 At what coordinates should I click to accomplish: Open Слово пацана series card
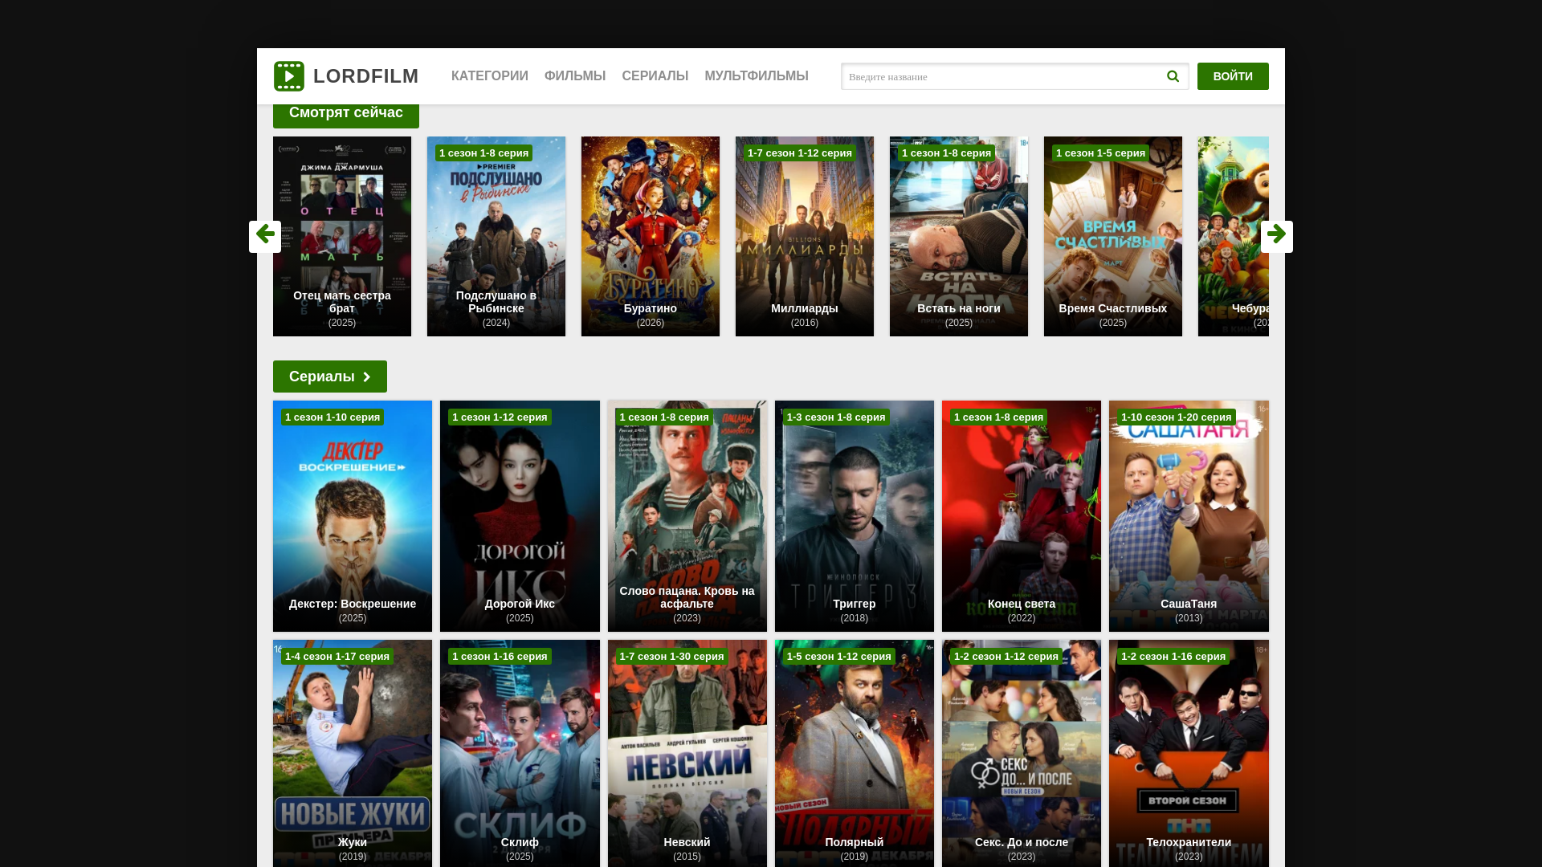[687, 516]
